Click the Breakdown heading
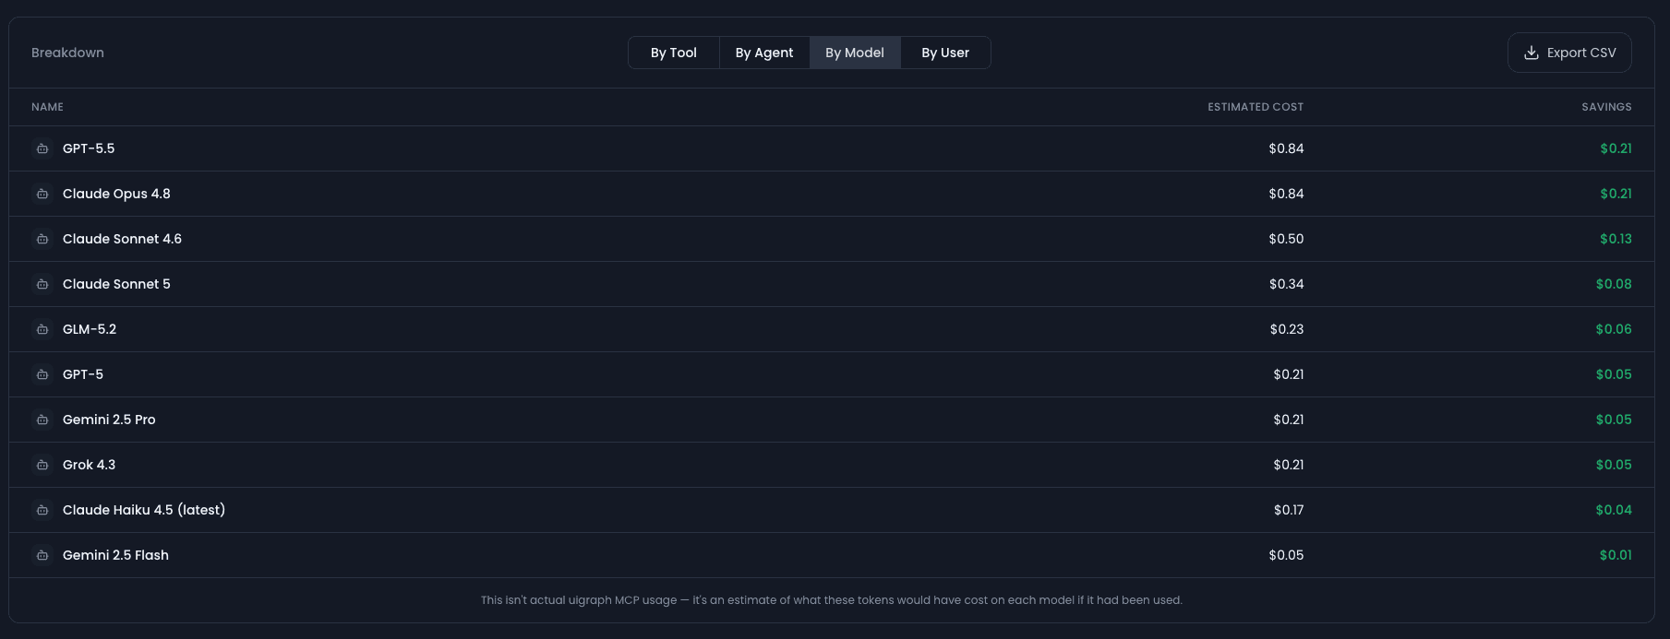Screen dimensions: 1670x639 pos(67,53)
